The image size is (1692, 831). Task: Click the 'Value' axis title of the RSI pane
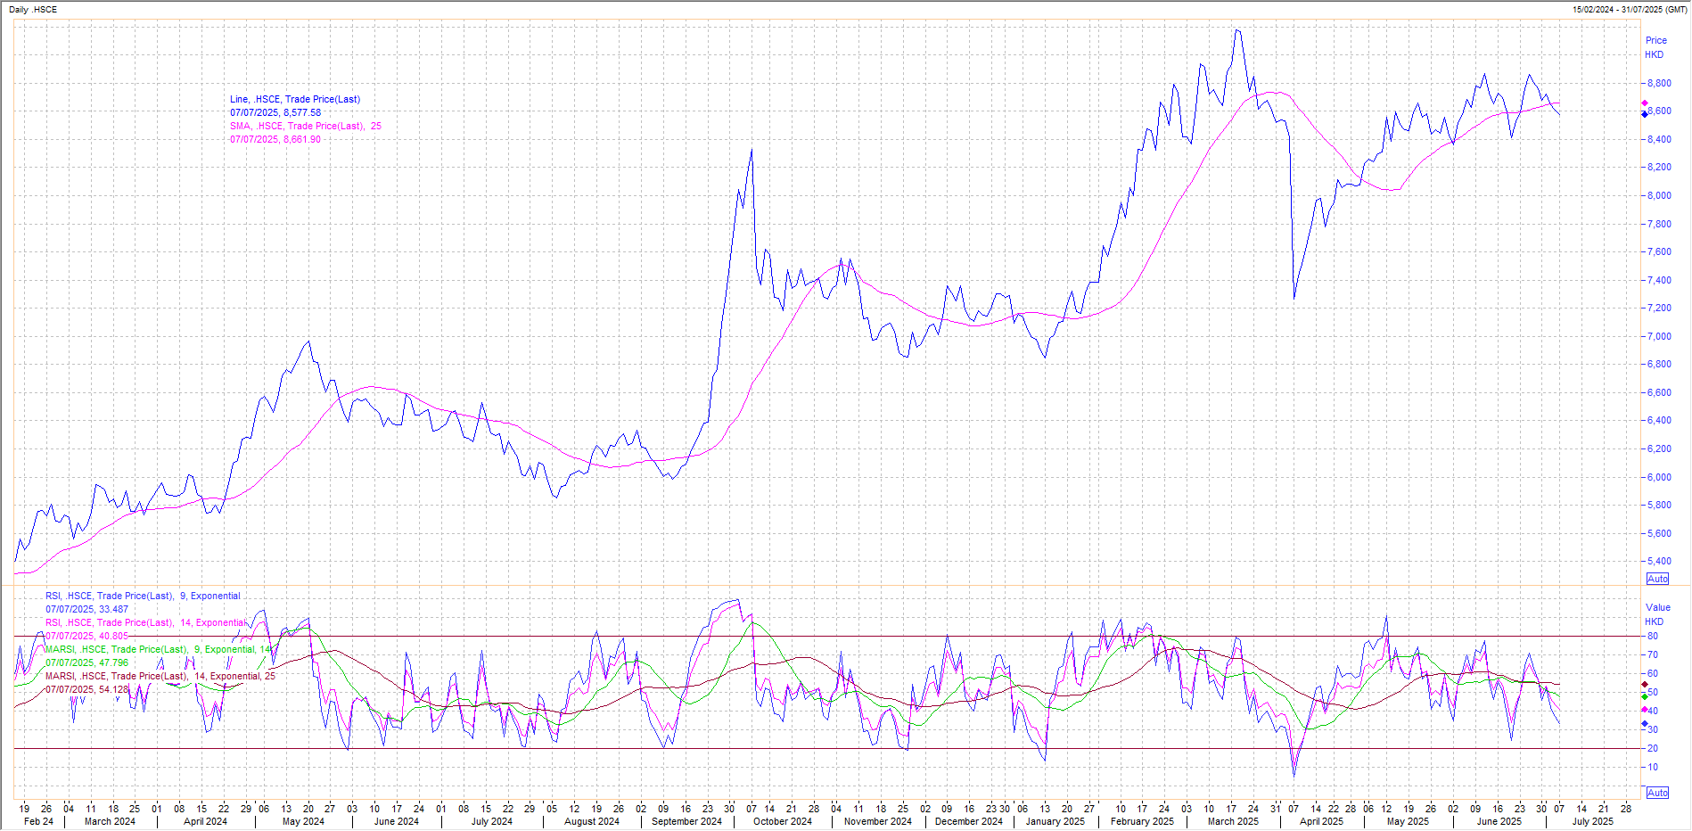[x=1658, y=607]
